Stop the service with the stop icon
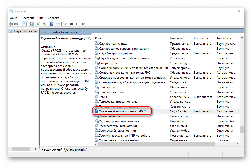 pos(71,24)
